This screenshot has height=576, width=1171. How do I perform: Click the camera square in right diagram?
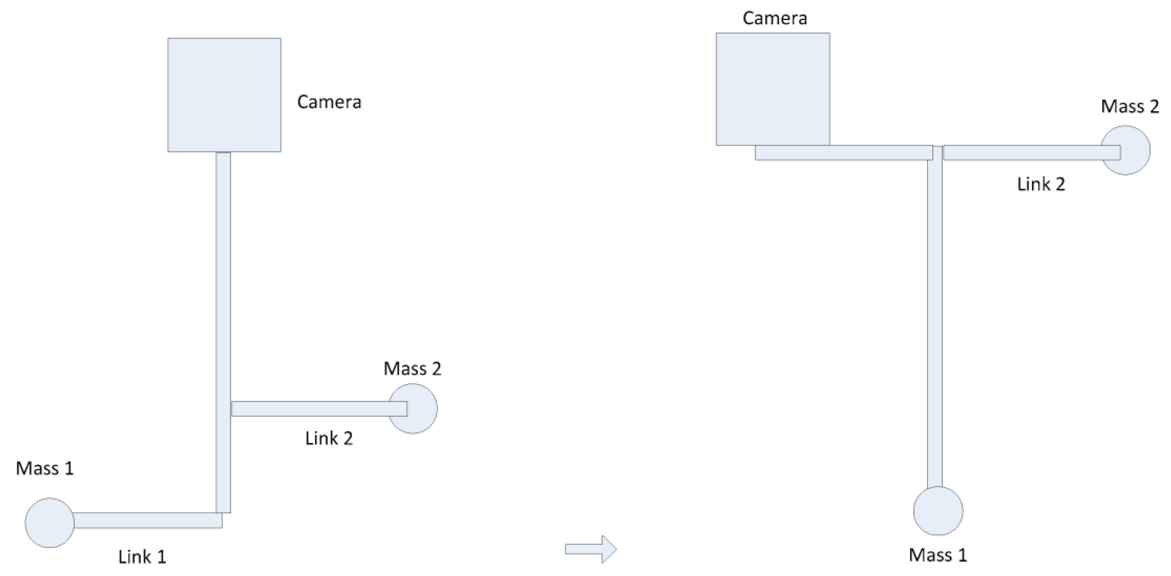coord(773,89)
